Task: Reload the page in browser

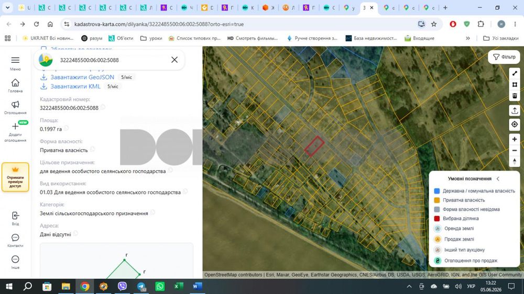Action: point(37,24)
